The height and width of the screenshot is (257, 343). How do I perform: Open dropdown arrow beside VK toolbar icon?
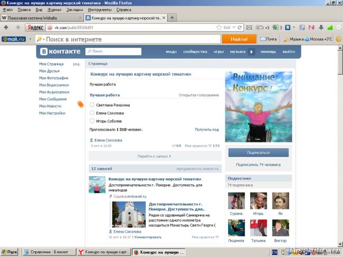294,27
